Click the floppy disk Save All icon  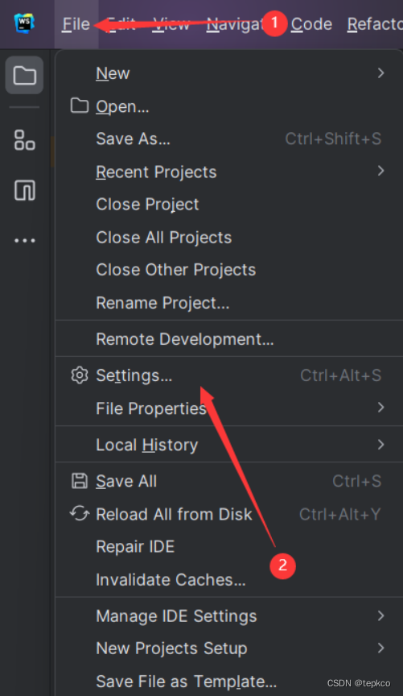(x=80, y=481)
